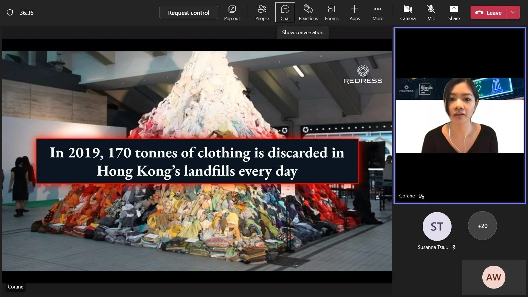Viewport: 528px width, 297px height.
Task: Open breakout Rooms
Action: 331,12
